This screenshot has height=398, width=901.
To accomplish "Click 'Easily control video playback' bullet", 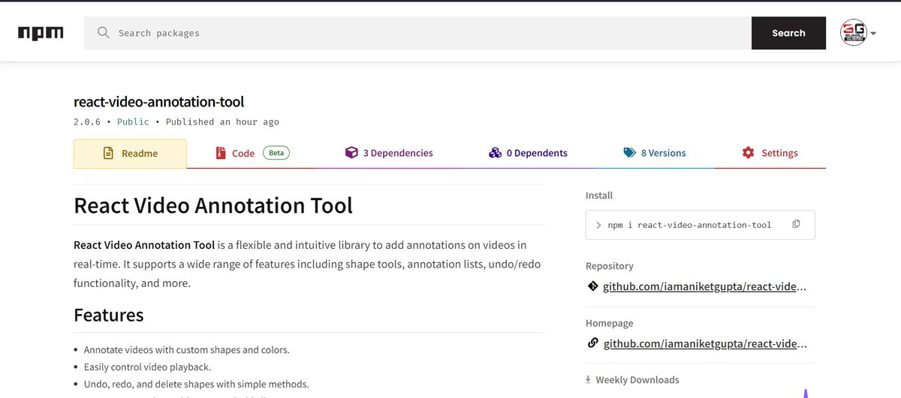I will pos(147,367).
